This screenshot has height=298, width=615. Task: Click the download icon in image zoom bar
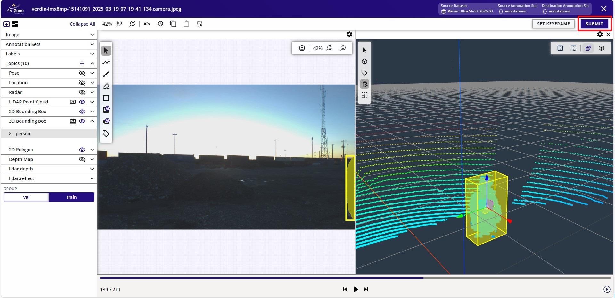pyautogui.click(x=302, y=48)
